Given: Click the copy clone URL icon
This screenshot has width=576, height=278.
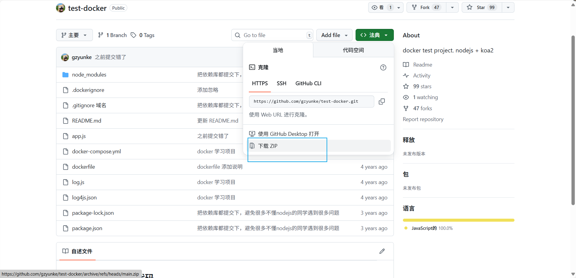Looking at the screenshot, I should click(x=382, y=102).
